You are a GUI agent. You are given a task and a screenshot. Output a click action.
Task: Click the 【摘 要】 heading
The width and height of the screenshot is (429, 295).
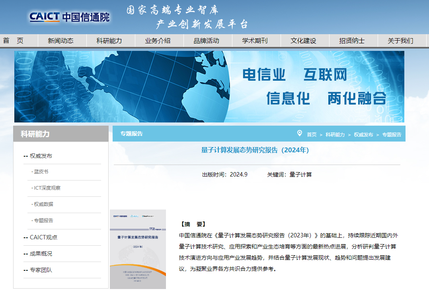(x=193, y=225)
